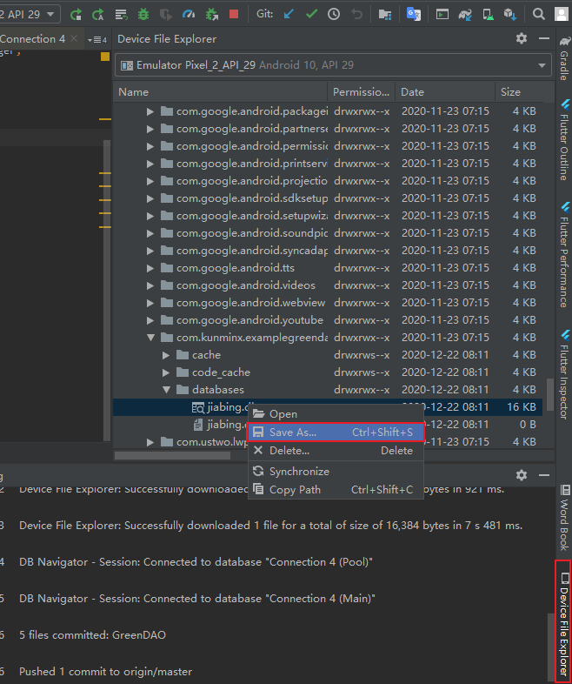Sort by the Size column header
This screenshot has height=684, width=572.
pyautogui.click(x=519, y=92)
